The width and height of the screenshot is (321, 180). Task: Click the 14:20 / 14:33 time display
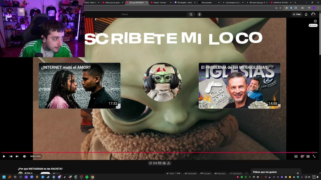(35, 156)
